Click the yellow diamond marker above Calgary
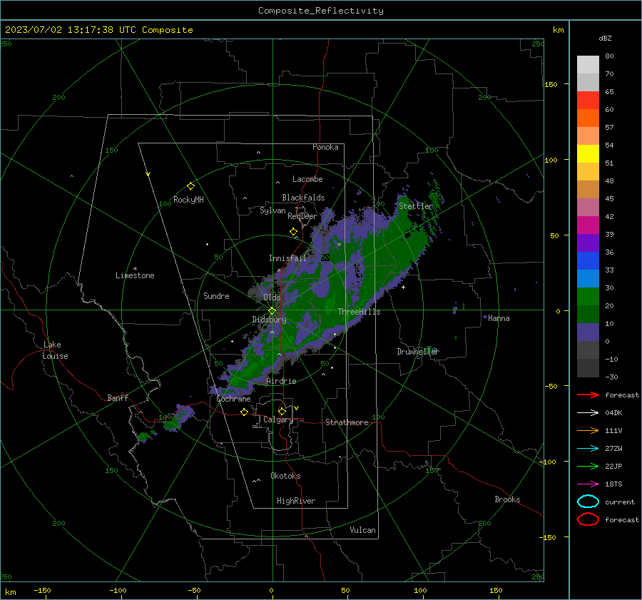Image resolution: width=642 pixels, height=600 pixels. (x=282, y=411)
